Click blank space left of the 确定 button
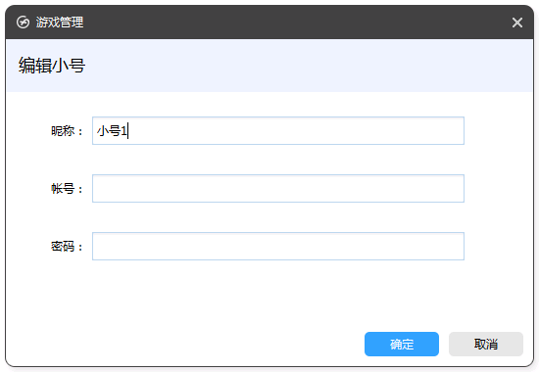Viewport: 539px width, 372px height. [185, 344]
